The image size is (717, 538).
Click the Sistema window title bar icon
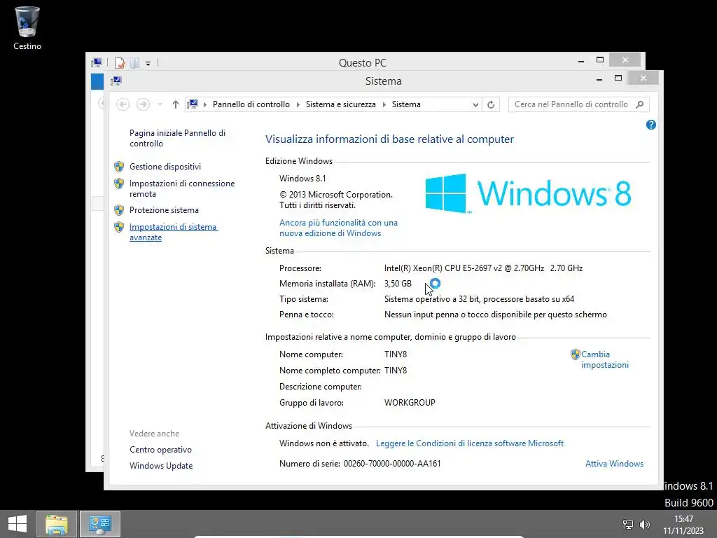[x=116, y=81]
